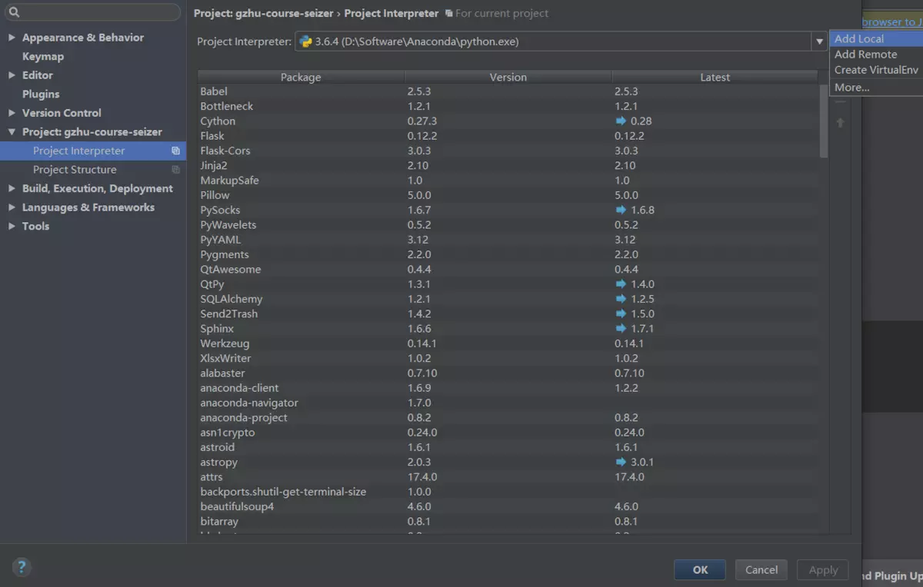923x587 pixels.
Task: Select the asn1crypto package row
Action: click(508, 433)
